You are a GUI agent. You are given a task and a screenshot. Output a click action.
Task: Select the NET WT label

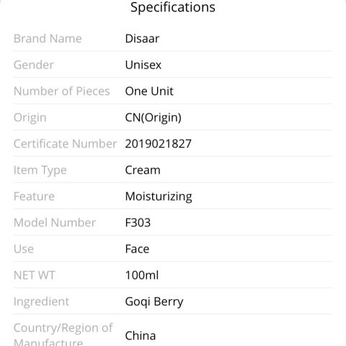click(x=35, y=275)
